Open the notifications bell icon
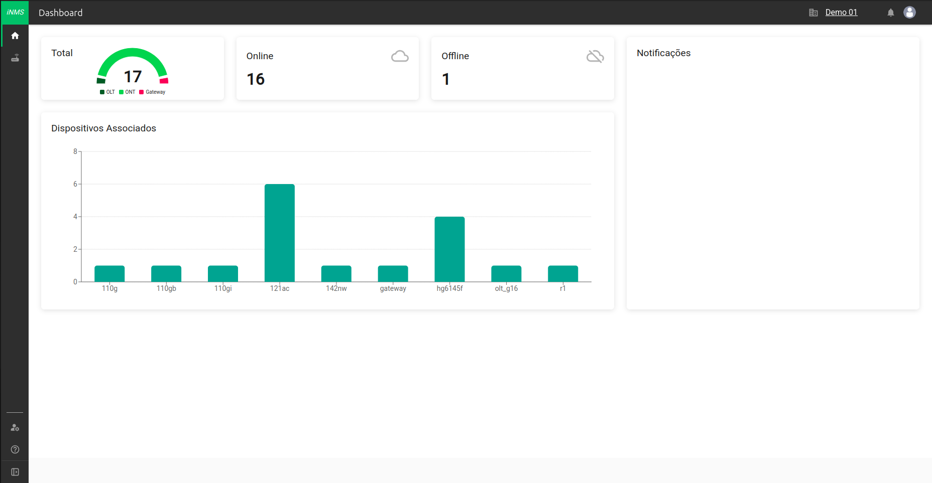The width and height of the screenshot is (932, 483). click(891, 13)
